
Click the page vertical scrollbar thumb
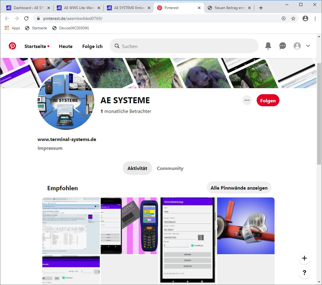[319, 114]
